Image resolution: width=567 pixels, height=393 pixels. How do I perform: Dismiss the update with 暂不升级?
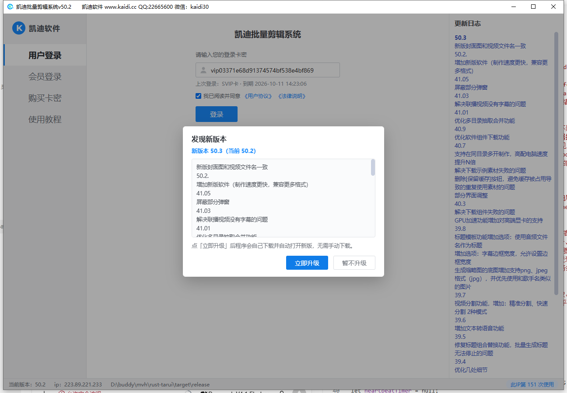354,263
